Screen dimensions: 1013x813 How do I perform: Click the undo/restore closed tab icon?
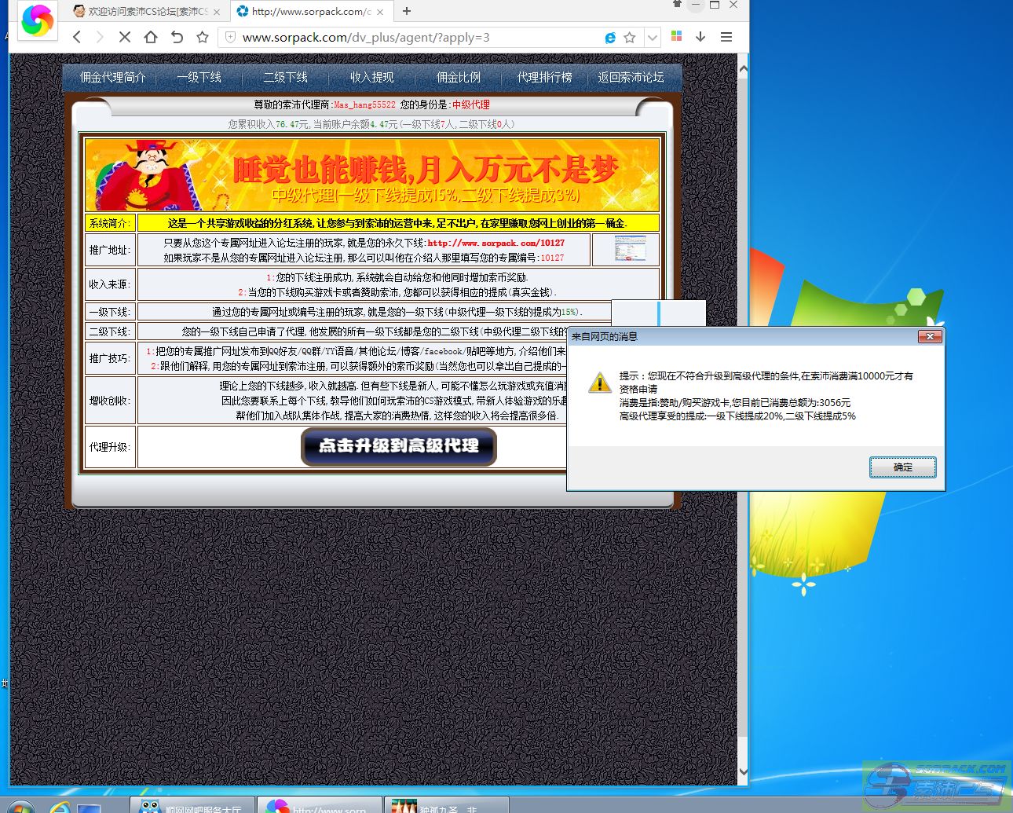[177, 37]
